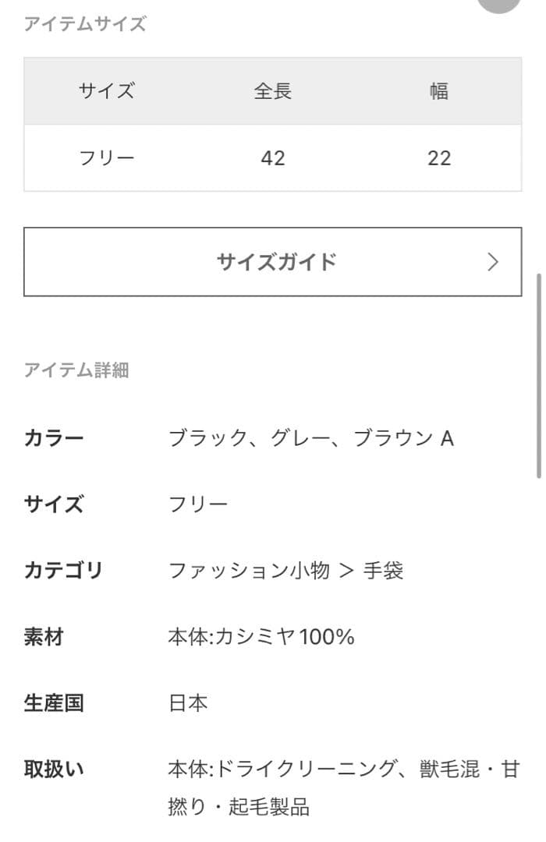Image resolution: width=546 pixels, height=842 pixels.
Task: Select the フリー size row
Action: click(106, 158)
